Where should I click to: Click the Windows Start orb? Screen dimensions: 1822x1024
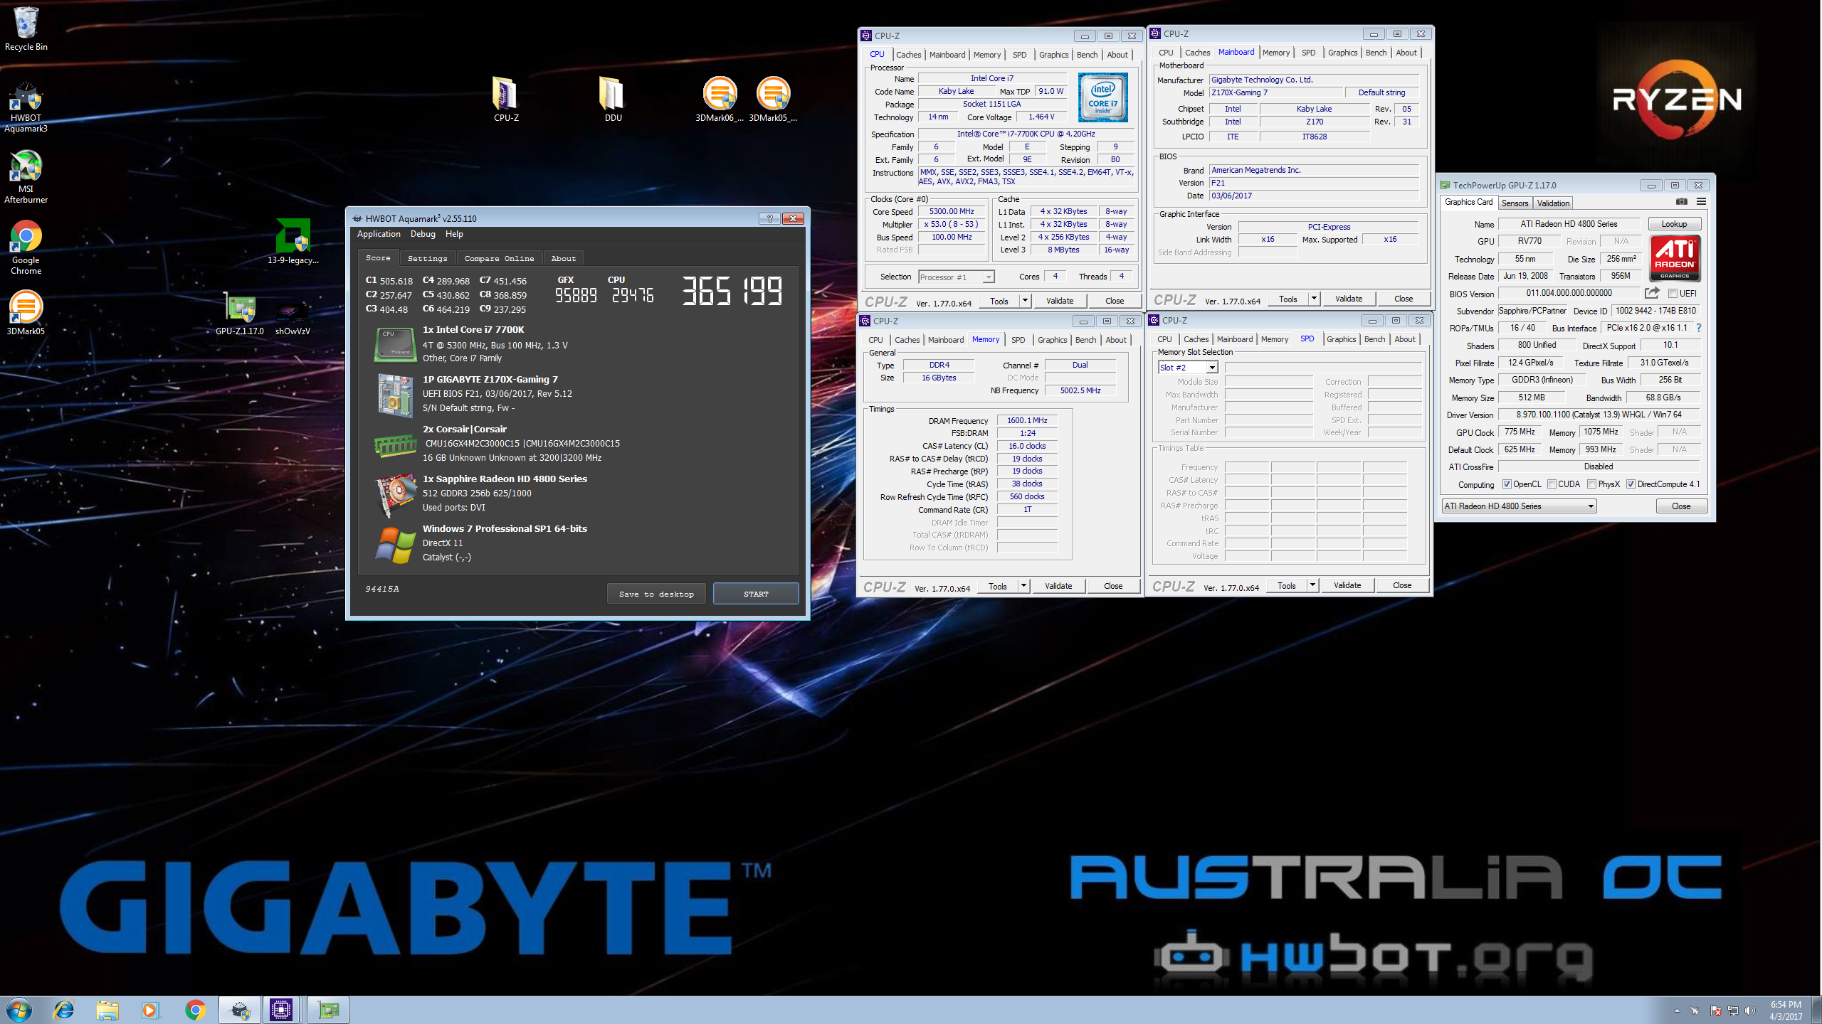tap(19, 1010)
